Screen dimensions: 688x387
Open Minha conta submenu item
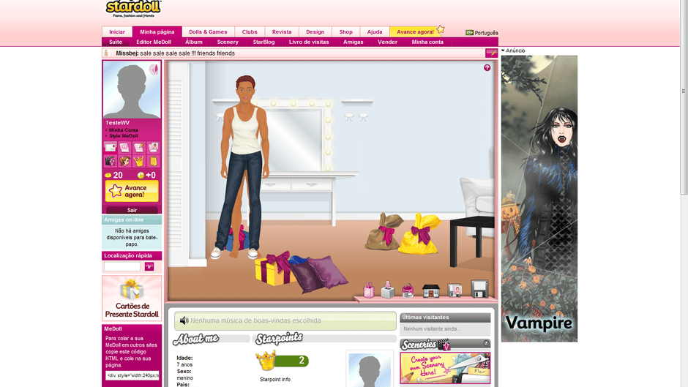coord(427,42)
